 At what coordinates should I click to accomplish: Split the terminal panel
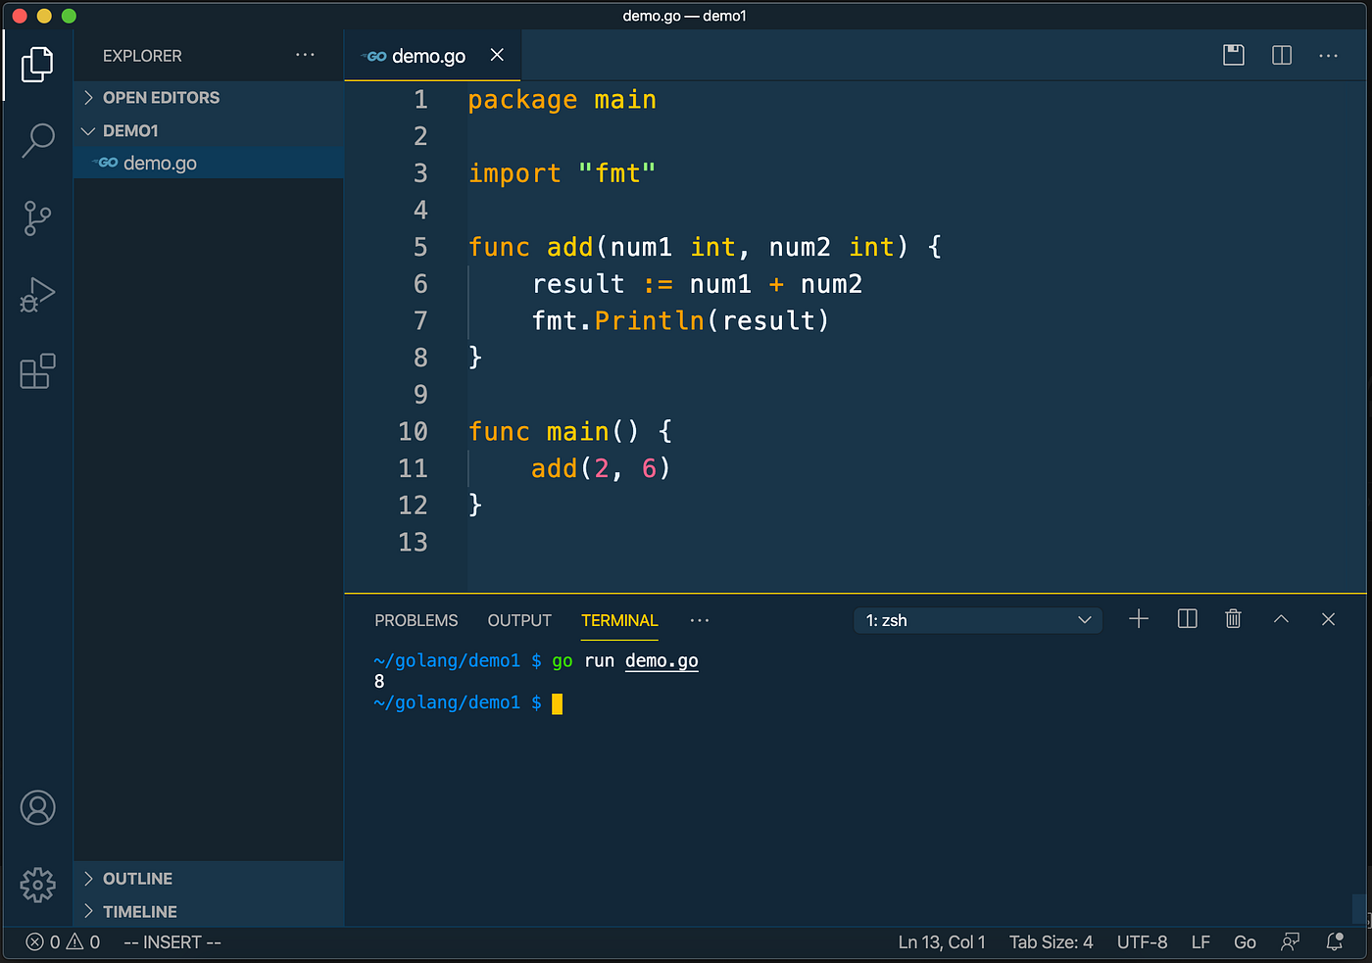pos(1187,619)
